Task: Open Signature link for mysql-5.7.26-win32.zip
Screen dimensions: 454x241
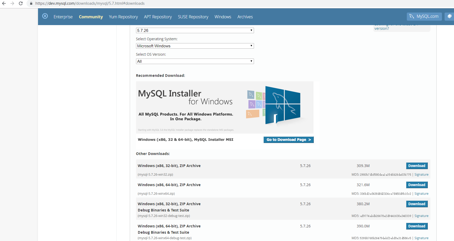Action: tap(421, 175)
